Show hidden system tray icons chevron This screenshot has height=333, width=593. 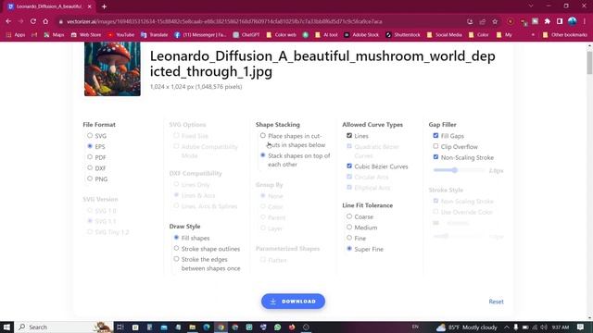click(506, 327)
